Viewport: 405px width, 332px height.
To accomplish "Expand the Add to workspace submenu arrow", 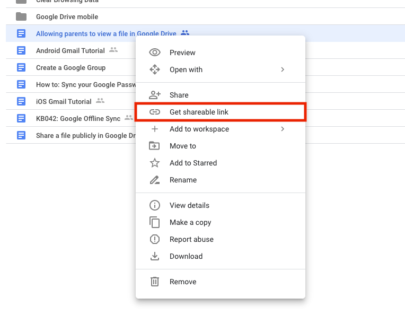I will [x=283, y=129].
